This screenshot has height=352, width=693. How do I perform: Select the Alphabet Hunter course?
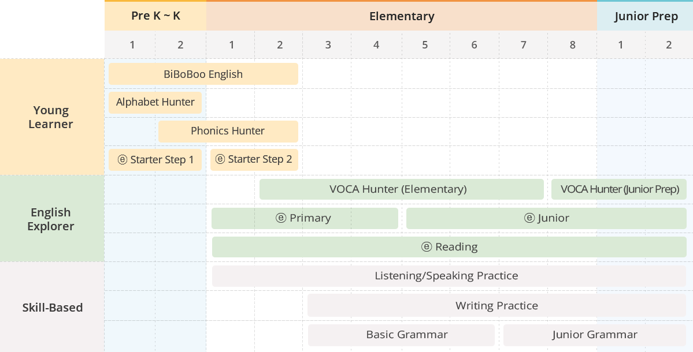(x=155, y=102)
